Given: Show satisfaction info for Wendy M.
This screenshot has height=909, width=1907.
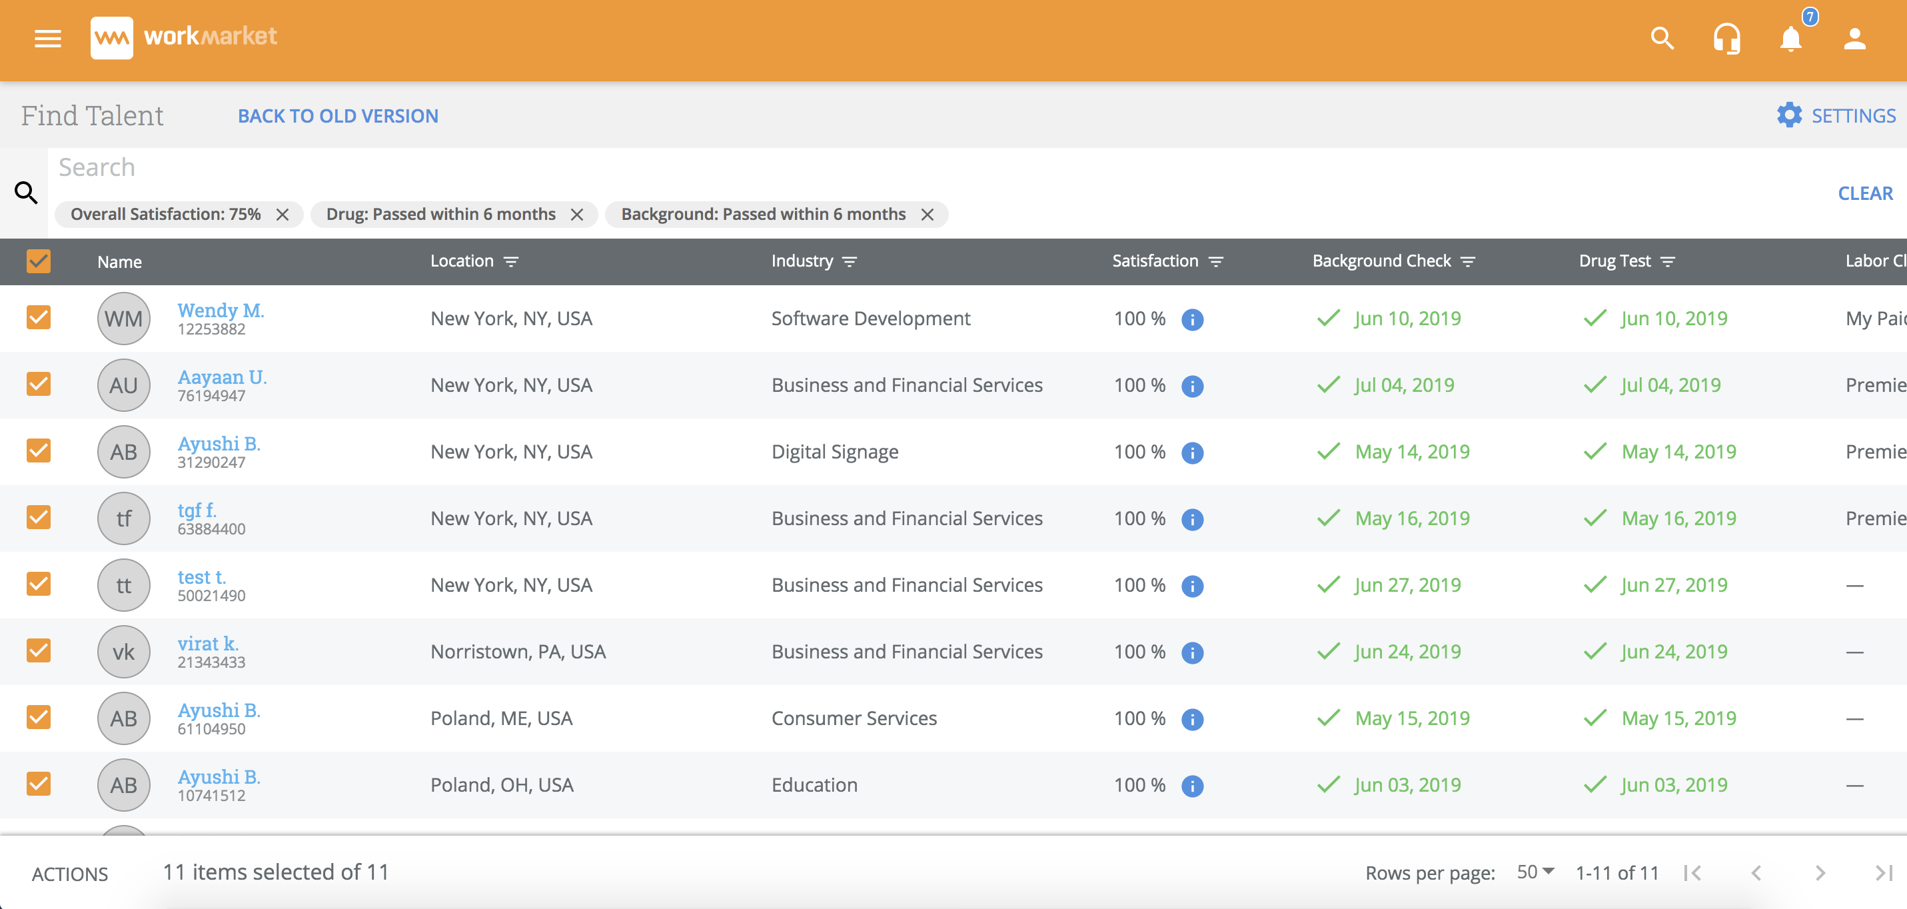Looking at the screenshot, I should 1192,319.
